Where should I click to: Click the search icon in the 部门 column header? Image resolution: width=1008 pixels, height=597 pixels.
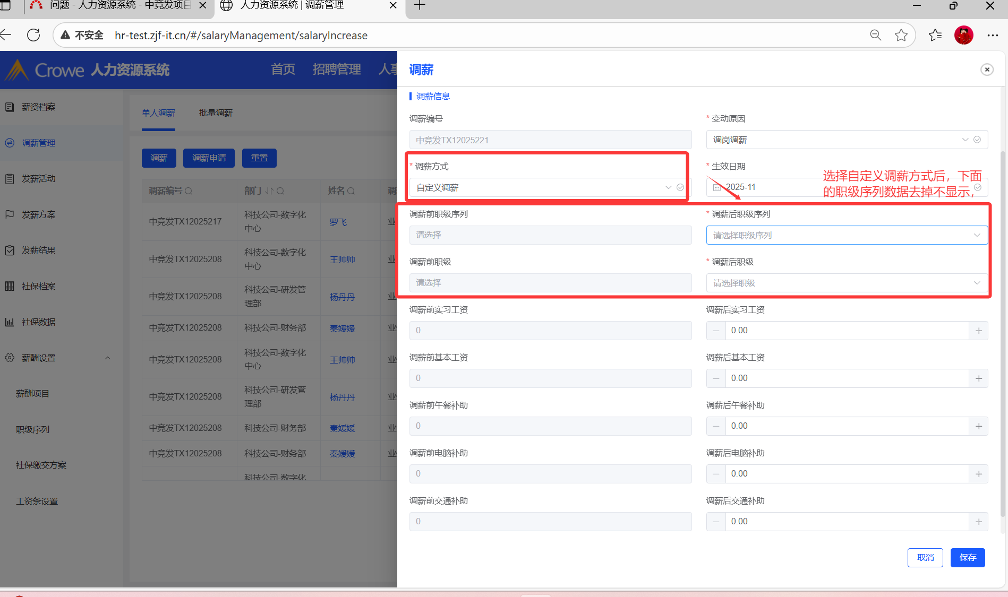[x=280, y=191]
